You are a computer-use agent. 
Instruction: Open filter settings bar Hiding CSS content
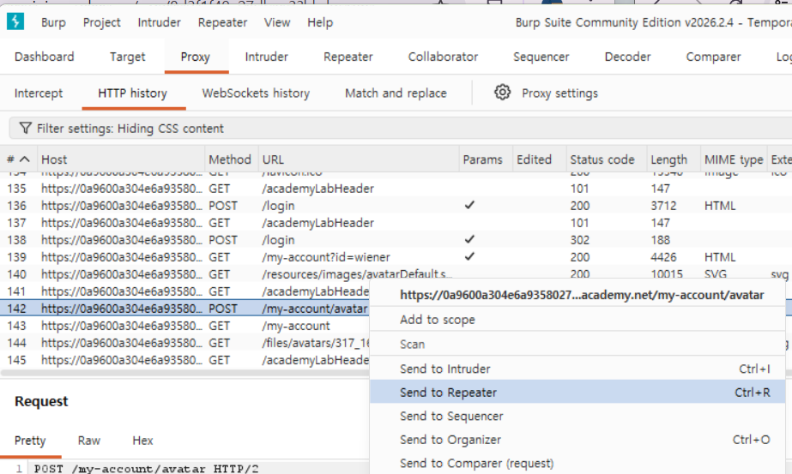click(x=401, y=129)
